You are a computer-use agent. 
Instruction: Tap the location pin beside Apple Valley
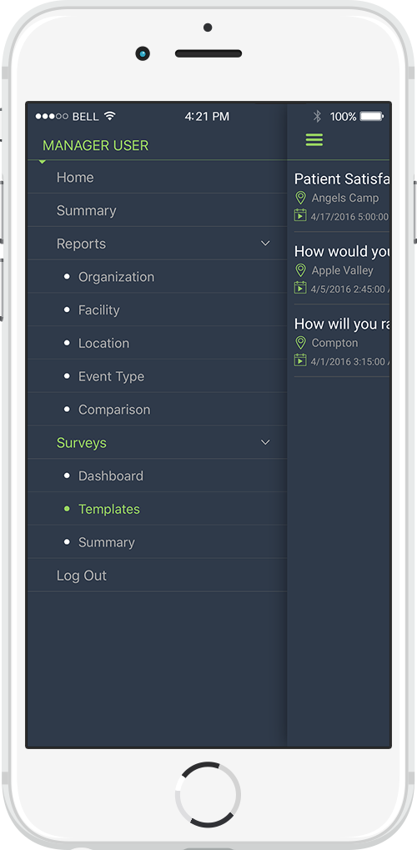coord(300,270)
